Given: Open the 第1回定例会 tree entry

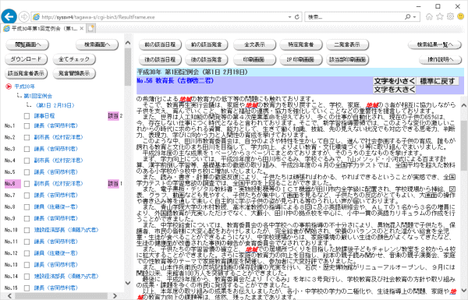Looking at the screenshot, I should tap(38, 96).
